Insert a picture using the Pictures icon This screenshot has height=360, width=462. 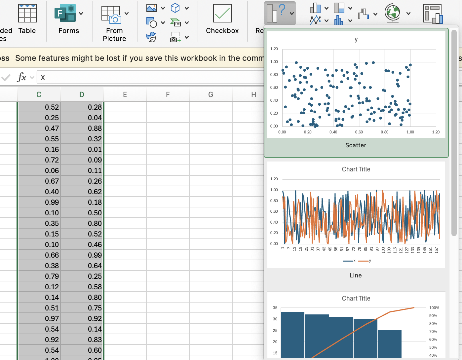click(152, 7)
